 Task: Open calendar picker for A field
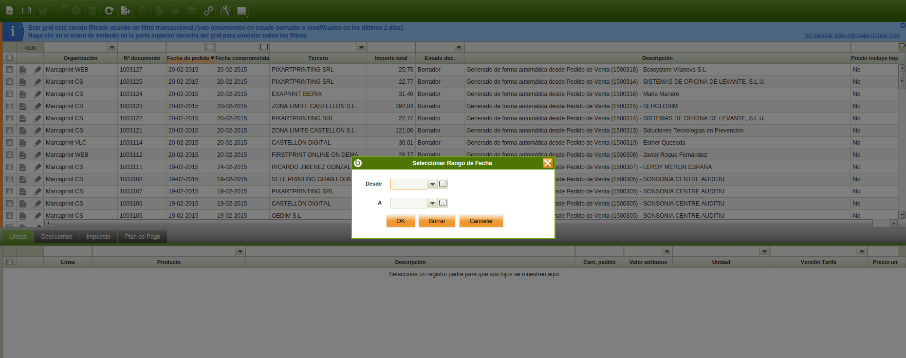(x=443, y=203)
